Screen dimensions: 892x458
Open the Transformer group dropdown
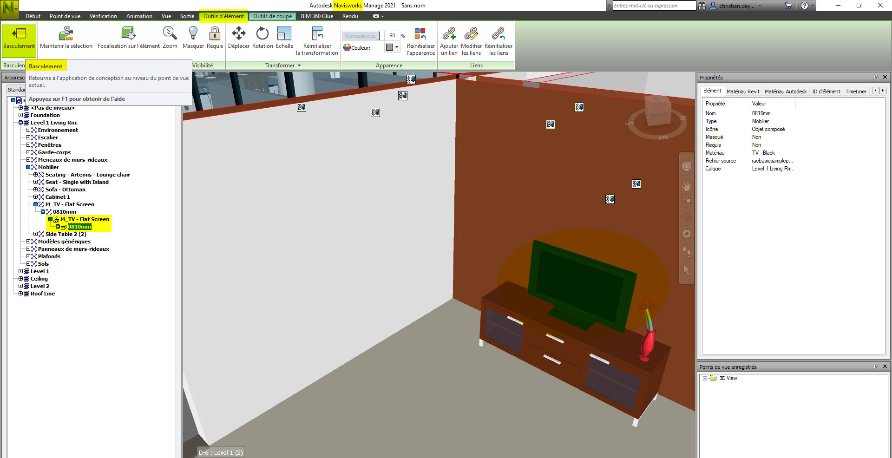299,65
